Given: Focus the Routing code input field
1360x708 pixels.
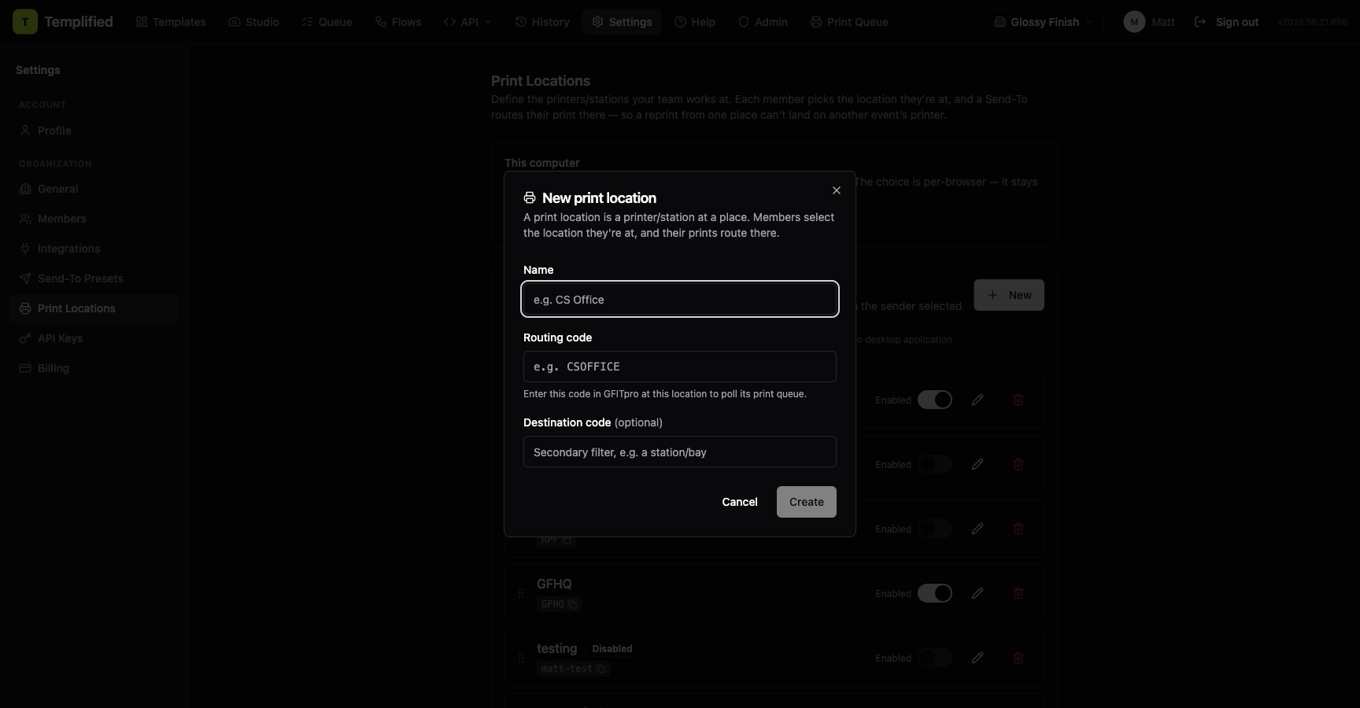Looking at the screenshot, I should click(x=680, y=367).
